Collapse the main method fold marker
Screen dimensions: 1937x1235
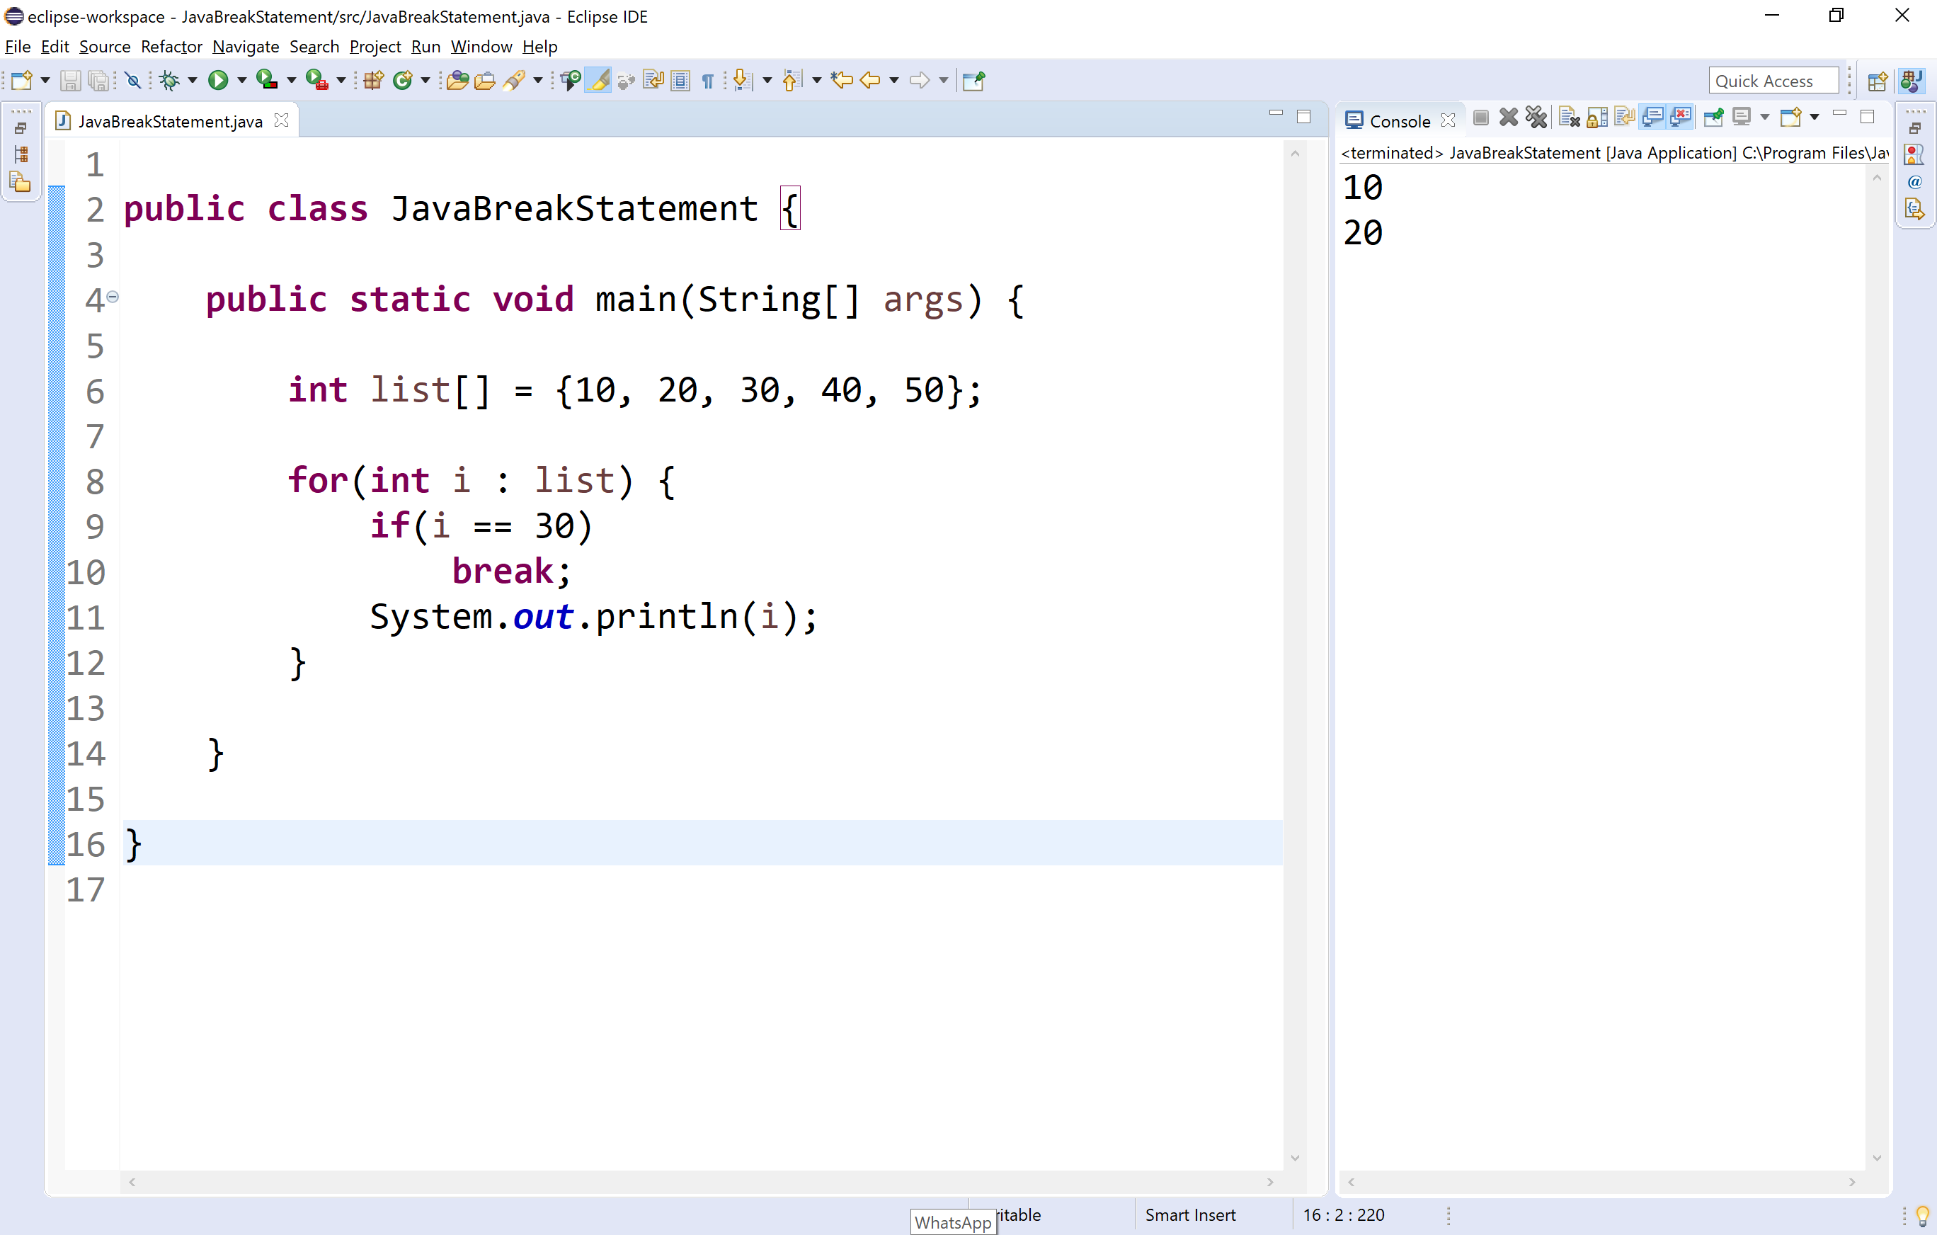(113, 297)
